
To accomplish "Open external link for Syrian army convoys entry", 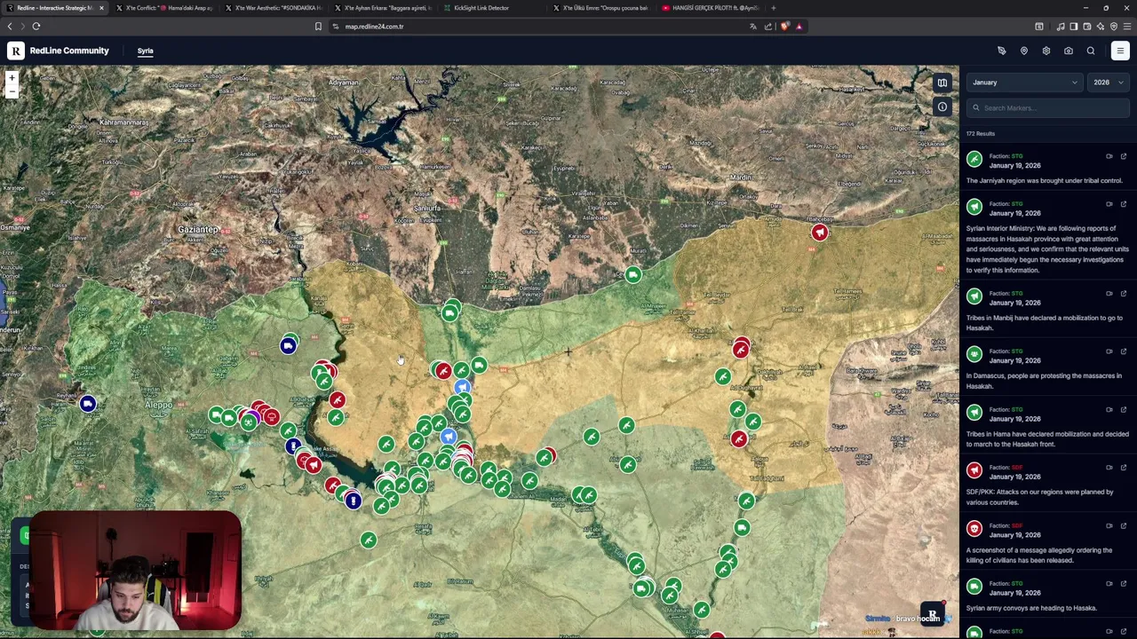I will (x=1124, y=583).
